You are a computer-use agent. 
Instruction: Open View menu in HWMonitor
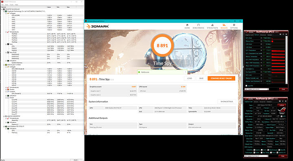pos(7,4)
